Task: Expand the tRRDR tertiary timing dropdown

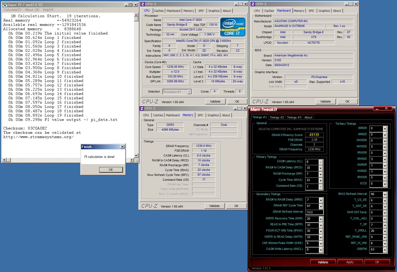Action: tap(385, 129)
